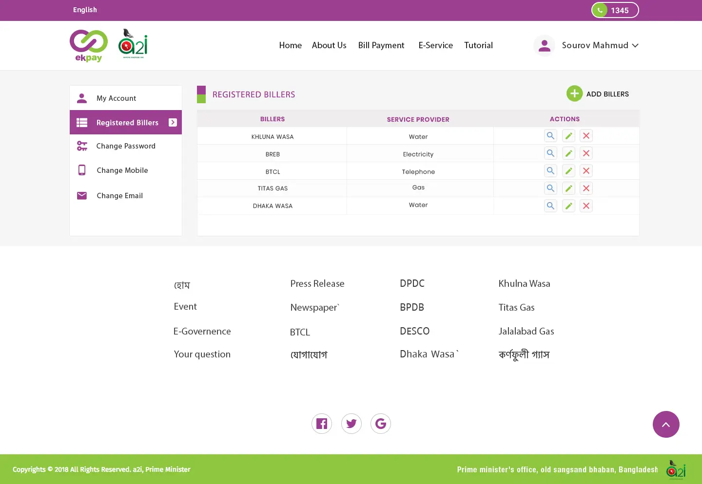This screenshot has width=702, height=484.
Task: Call the 1345 hotline button
Action: (615, 10)
